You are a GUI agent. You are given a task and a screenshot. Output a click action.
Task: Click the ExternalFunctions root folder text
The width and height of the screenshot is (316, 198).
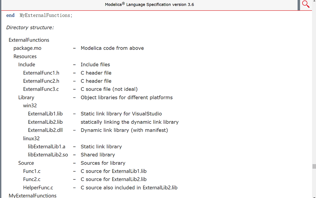pyautogui.click(x=29, y=40)
